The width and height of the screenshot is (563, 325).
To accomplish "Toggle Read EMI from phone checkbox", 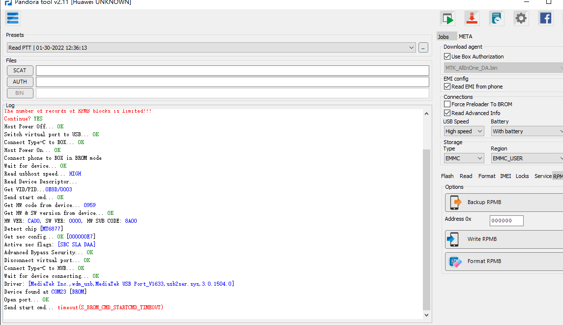I will tap(447, 87).
